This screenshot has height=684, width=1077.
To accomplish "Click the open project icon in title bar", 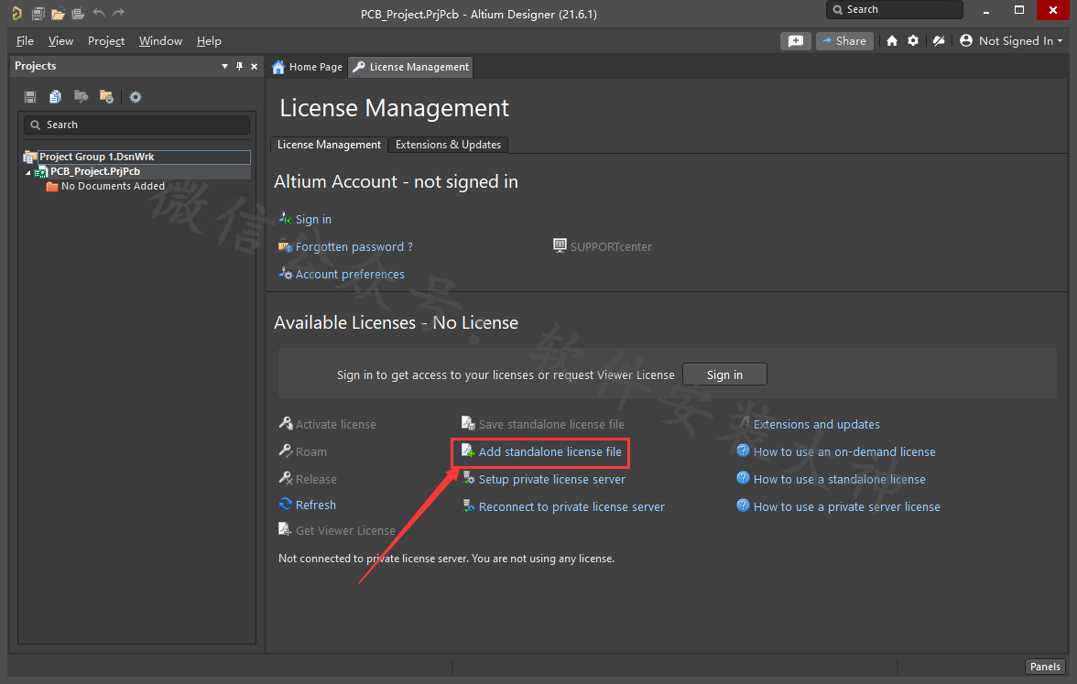I will click(79, 13).
